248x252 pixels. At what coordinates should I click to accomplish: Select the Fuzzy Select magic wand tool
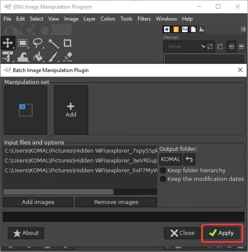53,43
